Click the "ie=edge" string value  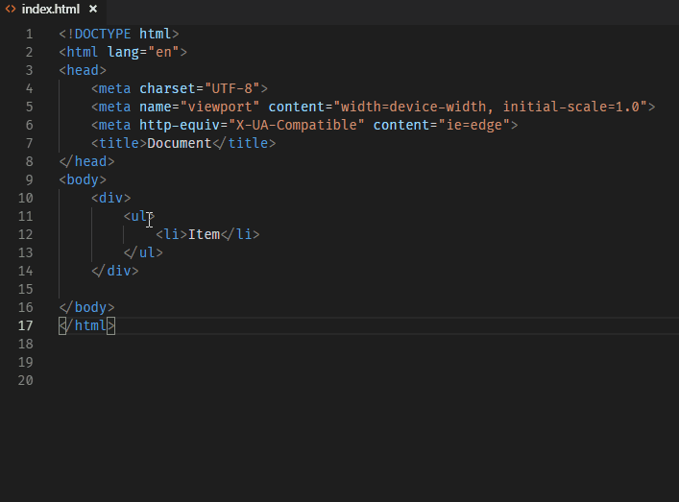point(473,125)
